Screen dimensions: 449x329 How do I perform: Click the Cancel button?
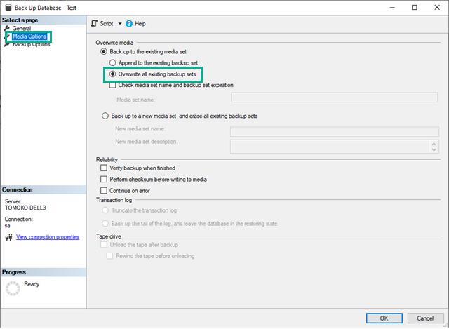pos(425,318)
